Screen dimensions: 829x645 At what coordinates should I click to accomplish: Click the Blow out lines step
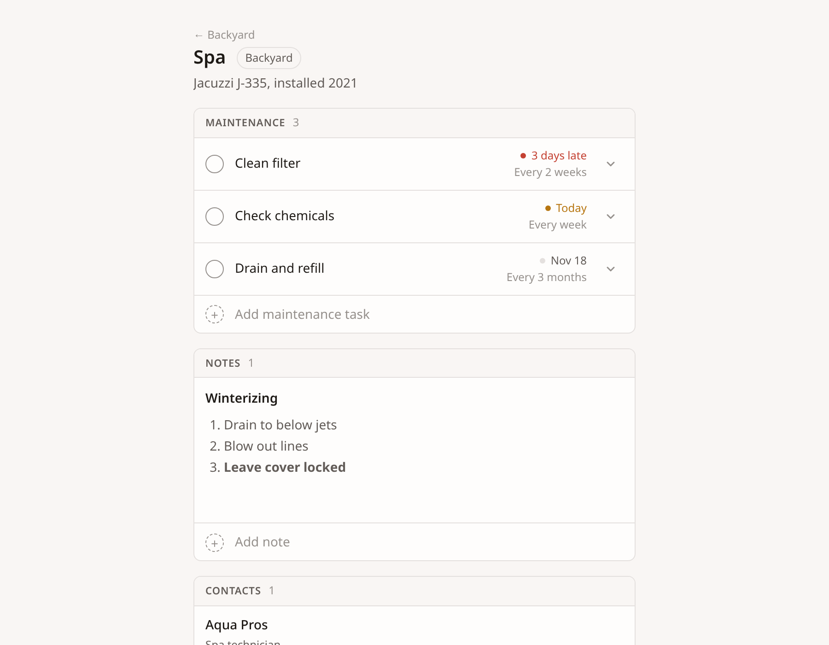tap(266, 446)
